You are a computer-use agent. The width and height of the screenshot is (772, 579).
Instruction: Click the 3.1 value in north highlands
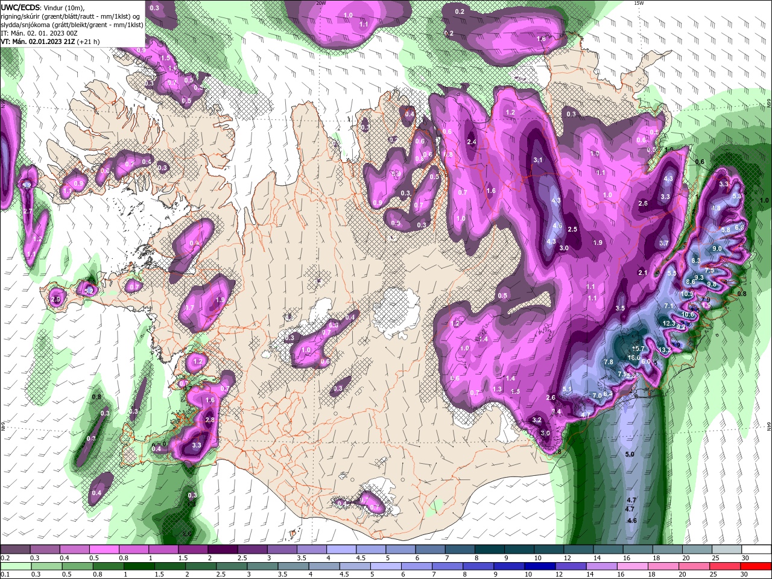pyautogui.click(x=538, y=160)
